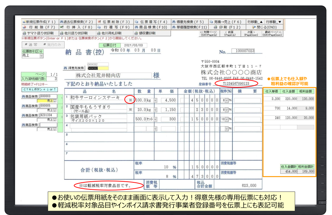Open unit dropdown for 包装用紙パック
Image resolution: width=332 pixels, height=215 pixels.
(x=155, y=120)
